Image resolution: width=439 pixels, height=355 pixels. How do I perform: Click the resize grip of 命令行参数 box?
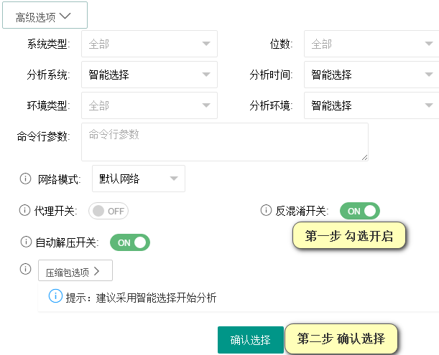click(364, 157)
